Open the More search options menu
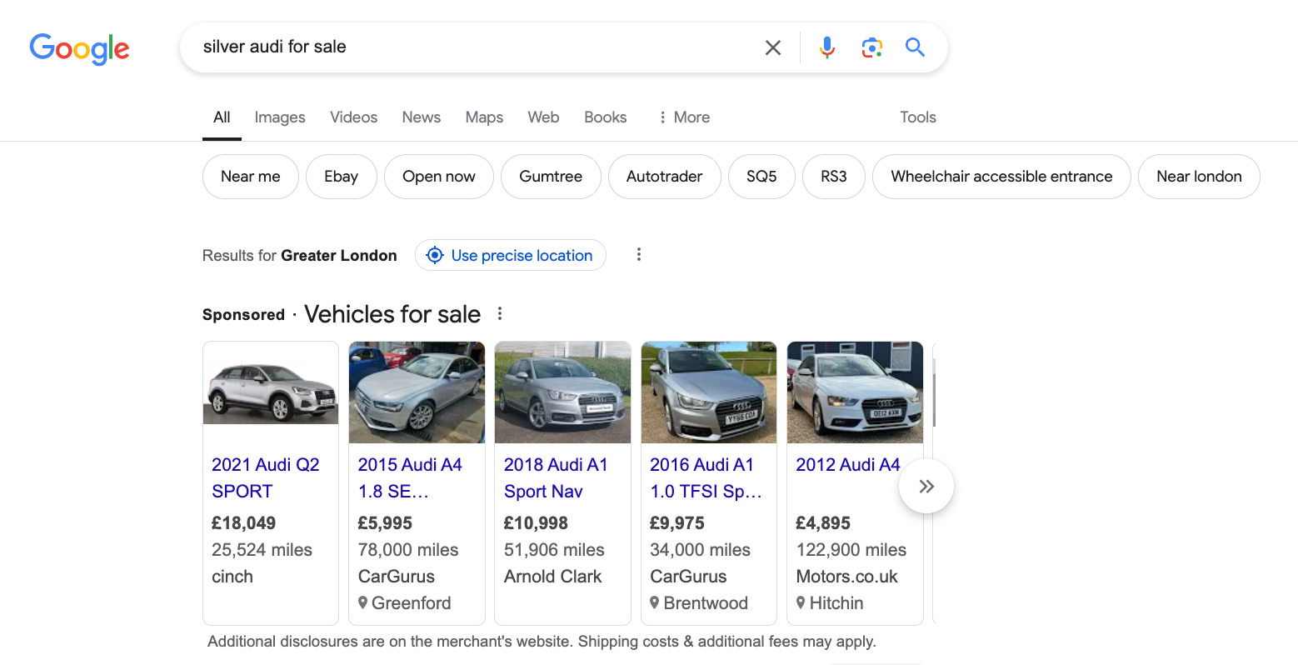Viewport: 1298px width, 665px height. click(683, 117)
